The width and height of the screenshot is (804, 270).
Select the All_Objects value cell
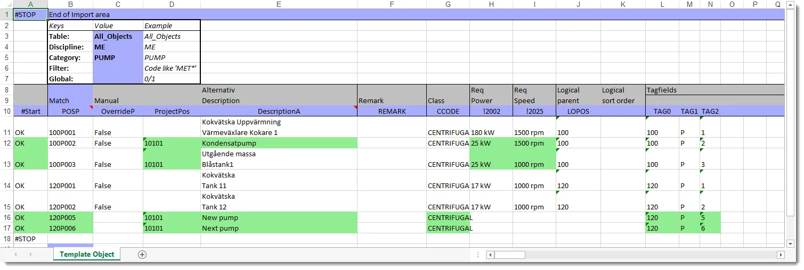click(118, 37)
